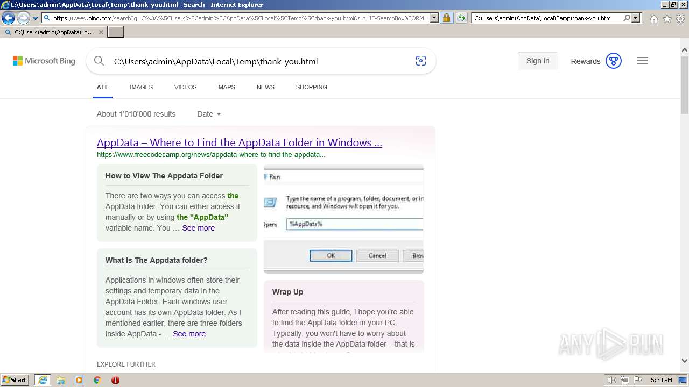689x387 pixels.
Task: Switch to the IMAGES tab
Action: click(x=141, y=87)
